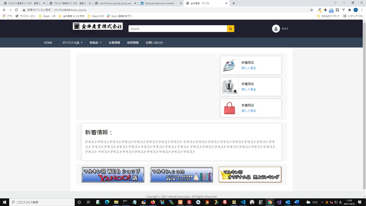The height and width of the screenshot is (206, 366).
Task: Expand the オリジナル品 dropdown menu
Action: [x=72, y=43]
